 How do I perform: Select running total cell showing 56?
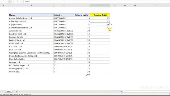coord(100,25)
